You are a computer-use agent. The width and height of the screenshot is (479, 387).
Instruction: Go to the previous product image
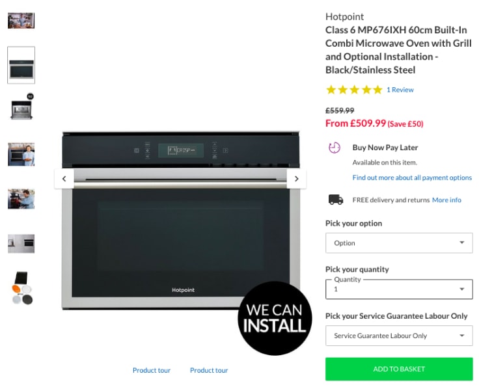64,179
